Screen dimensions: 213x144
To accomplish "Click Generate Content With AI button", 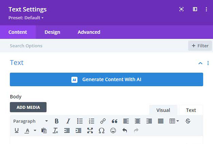I will click(107, 80).
